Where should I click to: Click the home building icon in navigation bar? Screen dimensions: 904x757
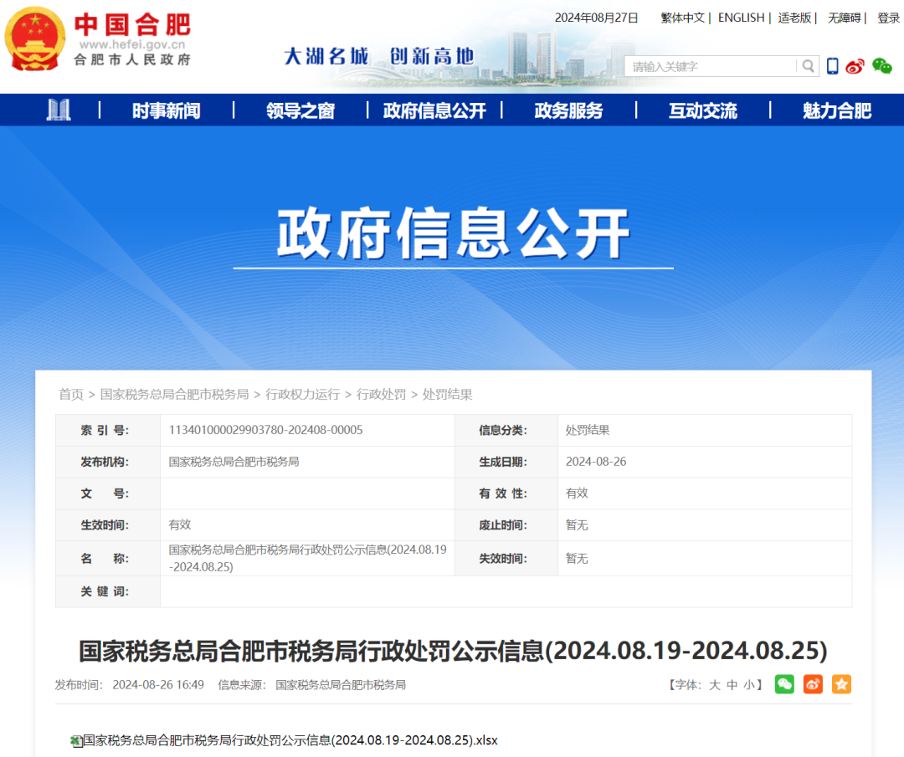click(x=59, y=110)
